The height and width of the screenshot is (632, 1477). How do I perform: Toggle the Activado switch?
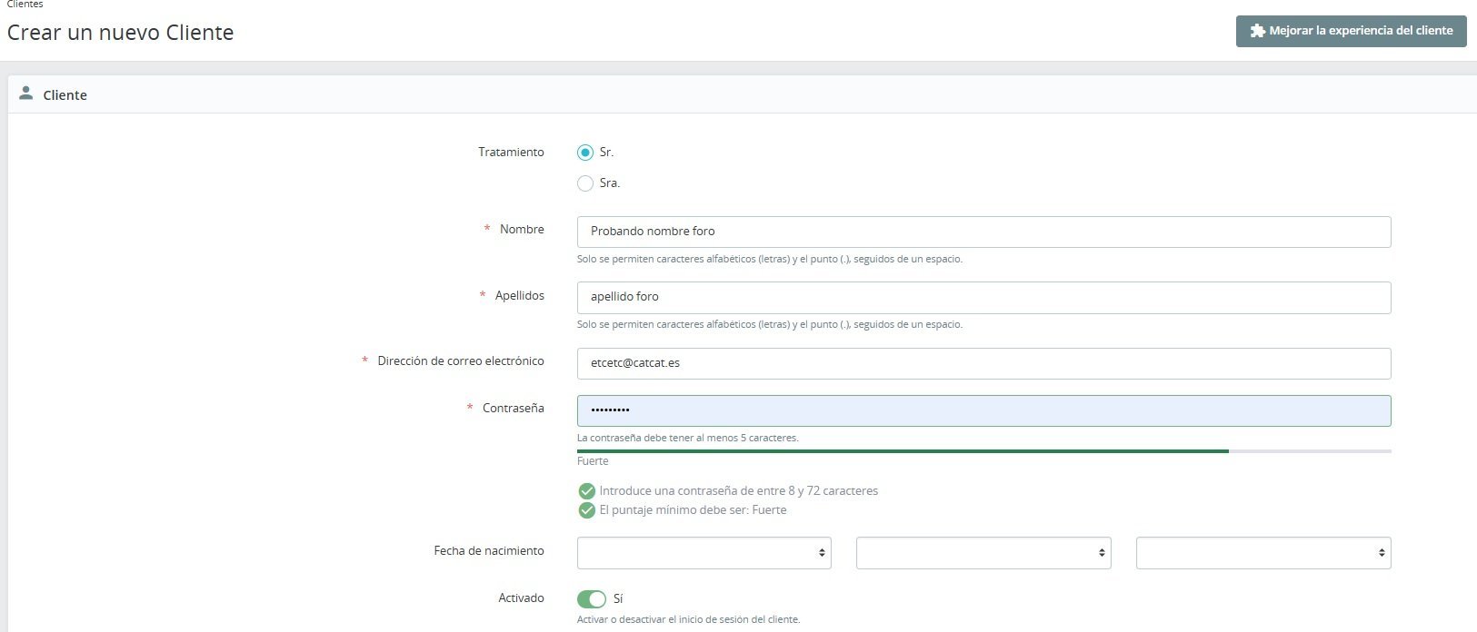592,599
